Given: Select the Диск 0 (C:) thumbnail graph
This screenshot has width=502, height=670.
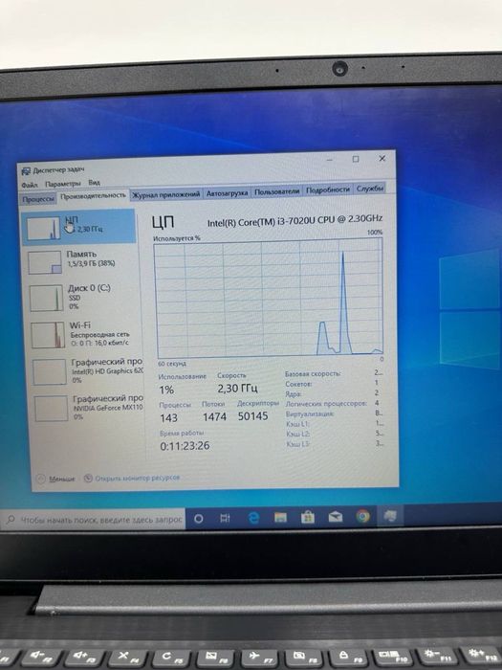Looking at the screenshot, I should [46, 299].
